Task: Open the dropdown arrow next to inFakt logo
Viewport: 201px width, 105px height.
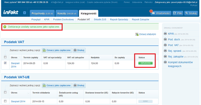Action: pos(24,13)
